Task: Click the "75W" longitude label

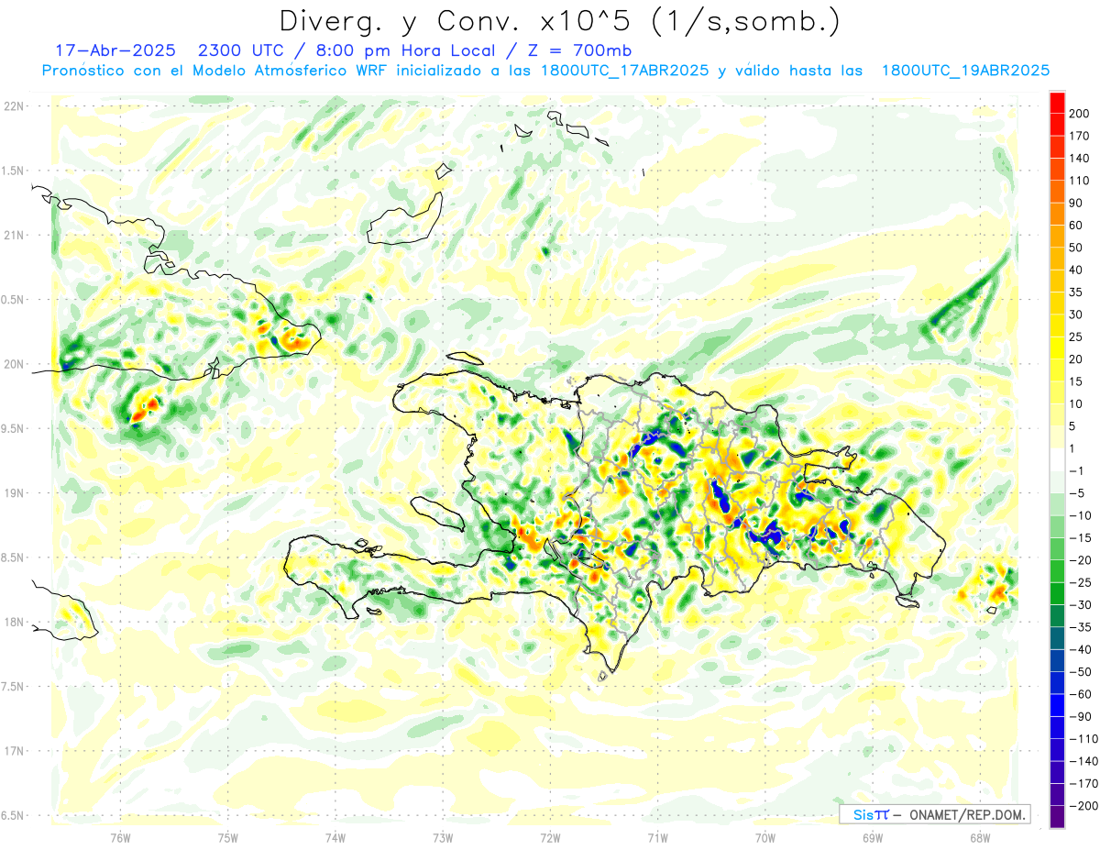Action: point(228,837)
